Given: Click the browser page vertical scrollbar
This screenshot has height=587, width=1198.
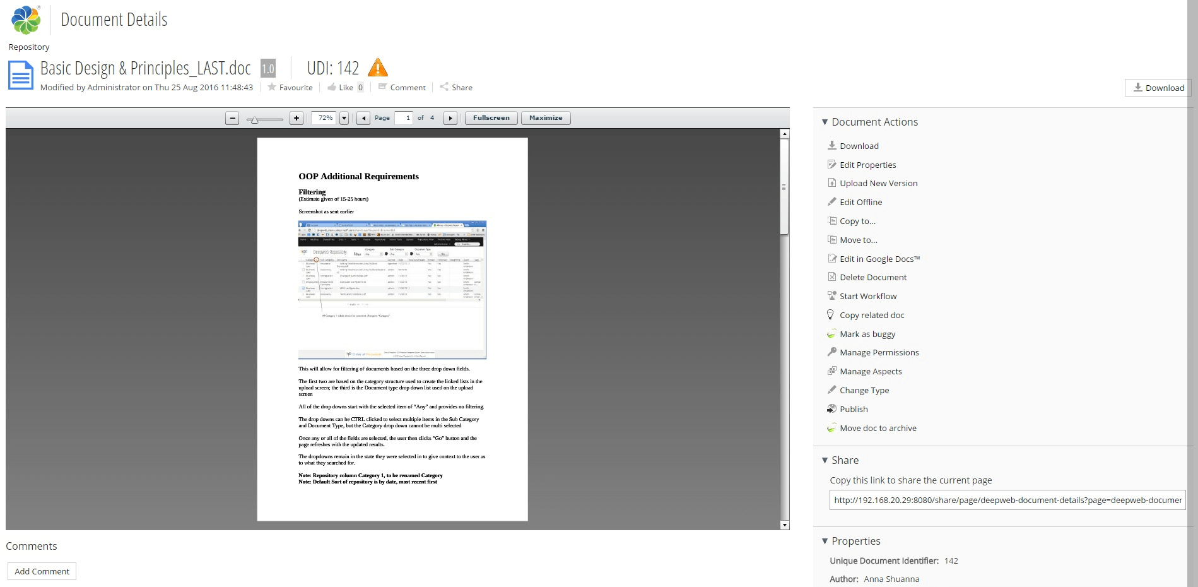Looking at the screenshot, I should pos(1192,293).
